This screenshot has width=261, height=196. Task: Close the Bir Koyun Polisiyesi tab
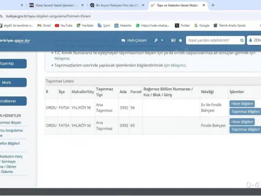tap(143, 5)
